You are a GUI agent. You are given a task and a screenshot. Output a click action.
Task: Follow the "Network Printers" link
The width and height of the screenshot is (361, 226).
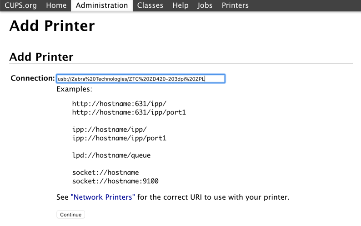[x=103, y=197]
